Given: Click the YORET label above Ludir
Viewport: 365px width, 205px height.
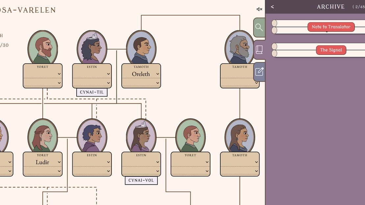Looking at the screenshot, I should tap(43, 155).
